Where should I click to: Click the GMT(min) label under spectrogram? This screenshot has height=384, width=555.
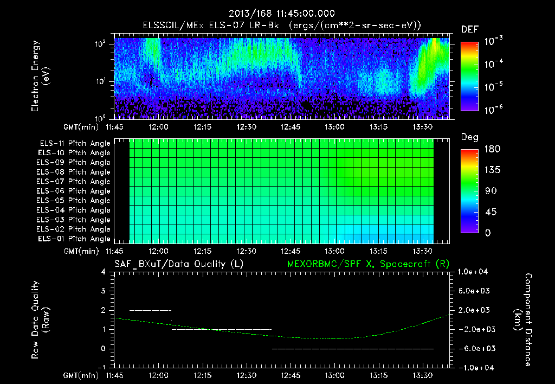[81, 127]
